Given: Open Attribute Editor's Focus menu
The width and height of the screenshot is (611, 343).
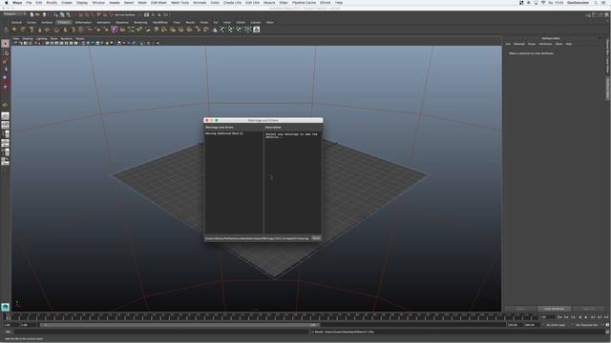Looking at the screenshot, I should pos(532,44).
